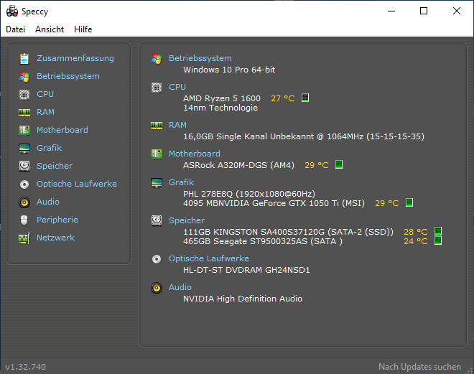
Task: Open the Datei menu
Action: pos(15,29)
